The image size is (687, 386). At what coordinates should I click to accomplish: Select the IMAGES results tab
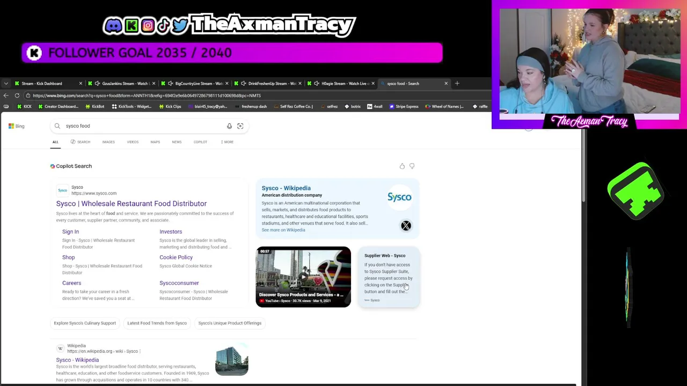coord(108,142)
